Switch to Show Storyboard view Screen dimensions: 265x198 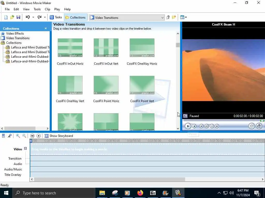[x=59, y=136]
